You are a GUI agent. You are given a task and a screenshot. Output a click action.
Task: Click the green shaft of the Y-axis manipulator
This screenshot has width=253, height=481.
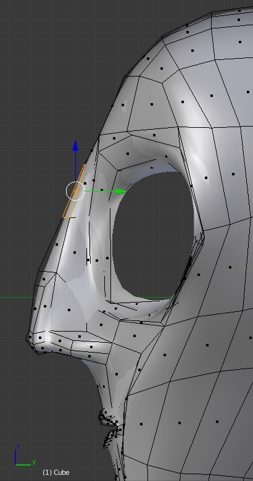101,191
